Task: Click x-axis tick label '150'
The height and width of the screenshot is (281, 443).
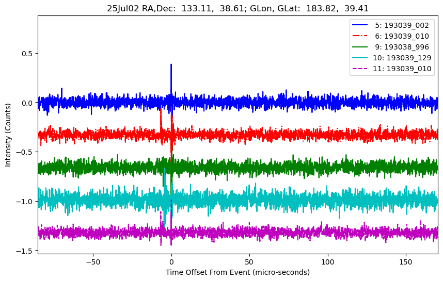Action: (406, 262)
